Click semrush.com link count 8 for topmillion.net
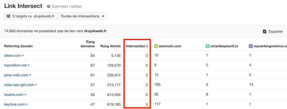The width and height of the screenshot is (287, 109). point(155,65)
